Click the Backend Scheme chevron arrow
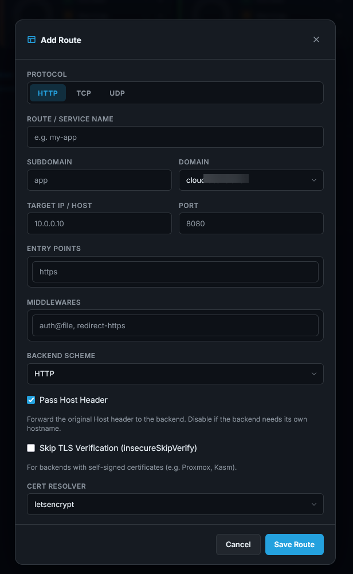353x574 pixels. pyautogui.click(x=314, y=374)
